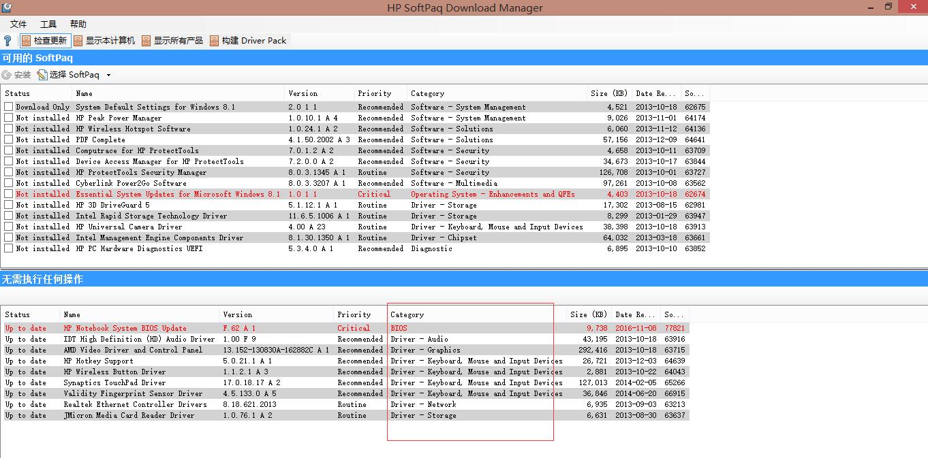Open the 工具 menu
This screenshot has height=458, width=928.
(48, 24)
